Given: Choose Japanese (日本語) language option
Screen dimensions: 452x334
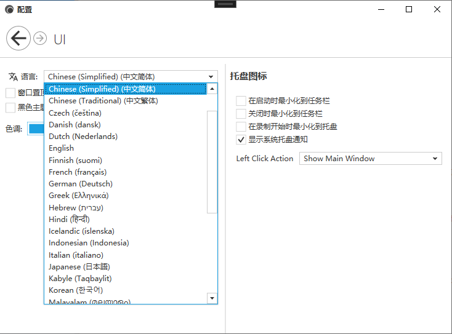Looking at the screenshot, I should (x=79, y=267).
